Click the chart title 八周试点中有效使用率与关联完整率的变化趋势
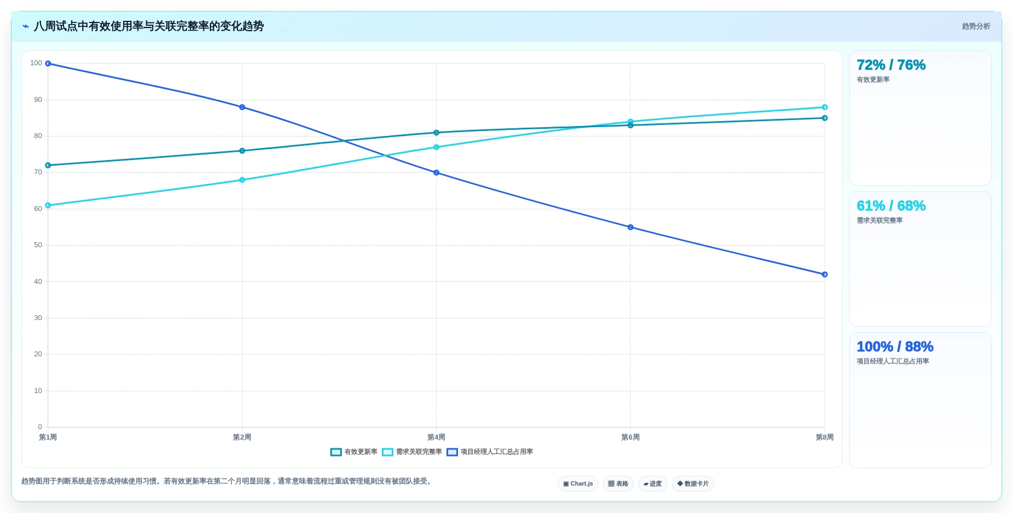This screenshot has height=513, width=1013. [x=149, y=26]
